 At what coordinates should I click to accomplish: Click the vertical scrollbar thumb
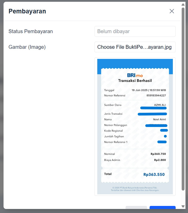point(183,99)
